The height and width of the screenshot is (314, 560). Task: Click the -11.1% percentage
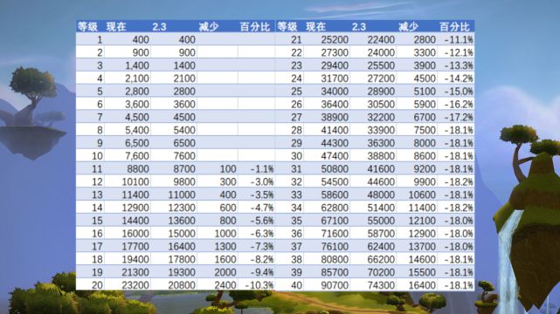tap(459, 39)
